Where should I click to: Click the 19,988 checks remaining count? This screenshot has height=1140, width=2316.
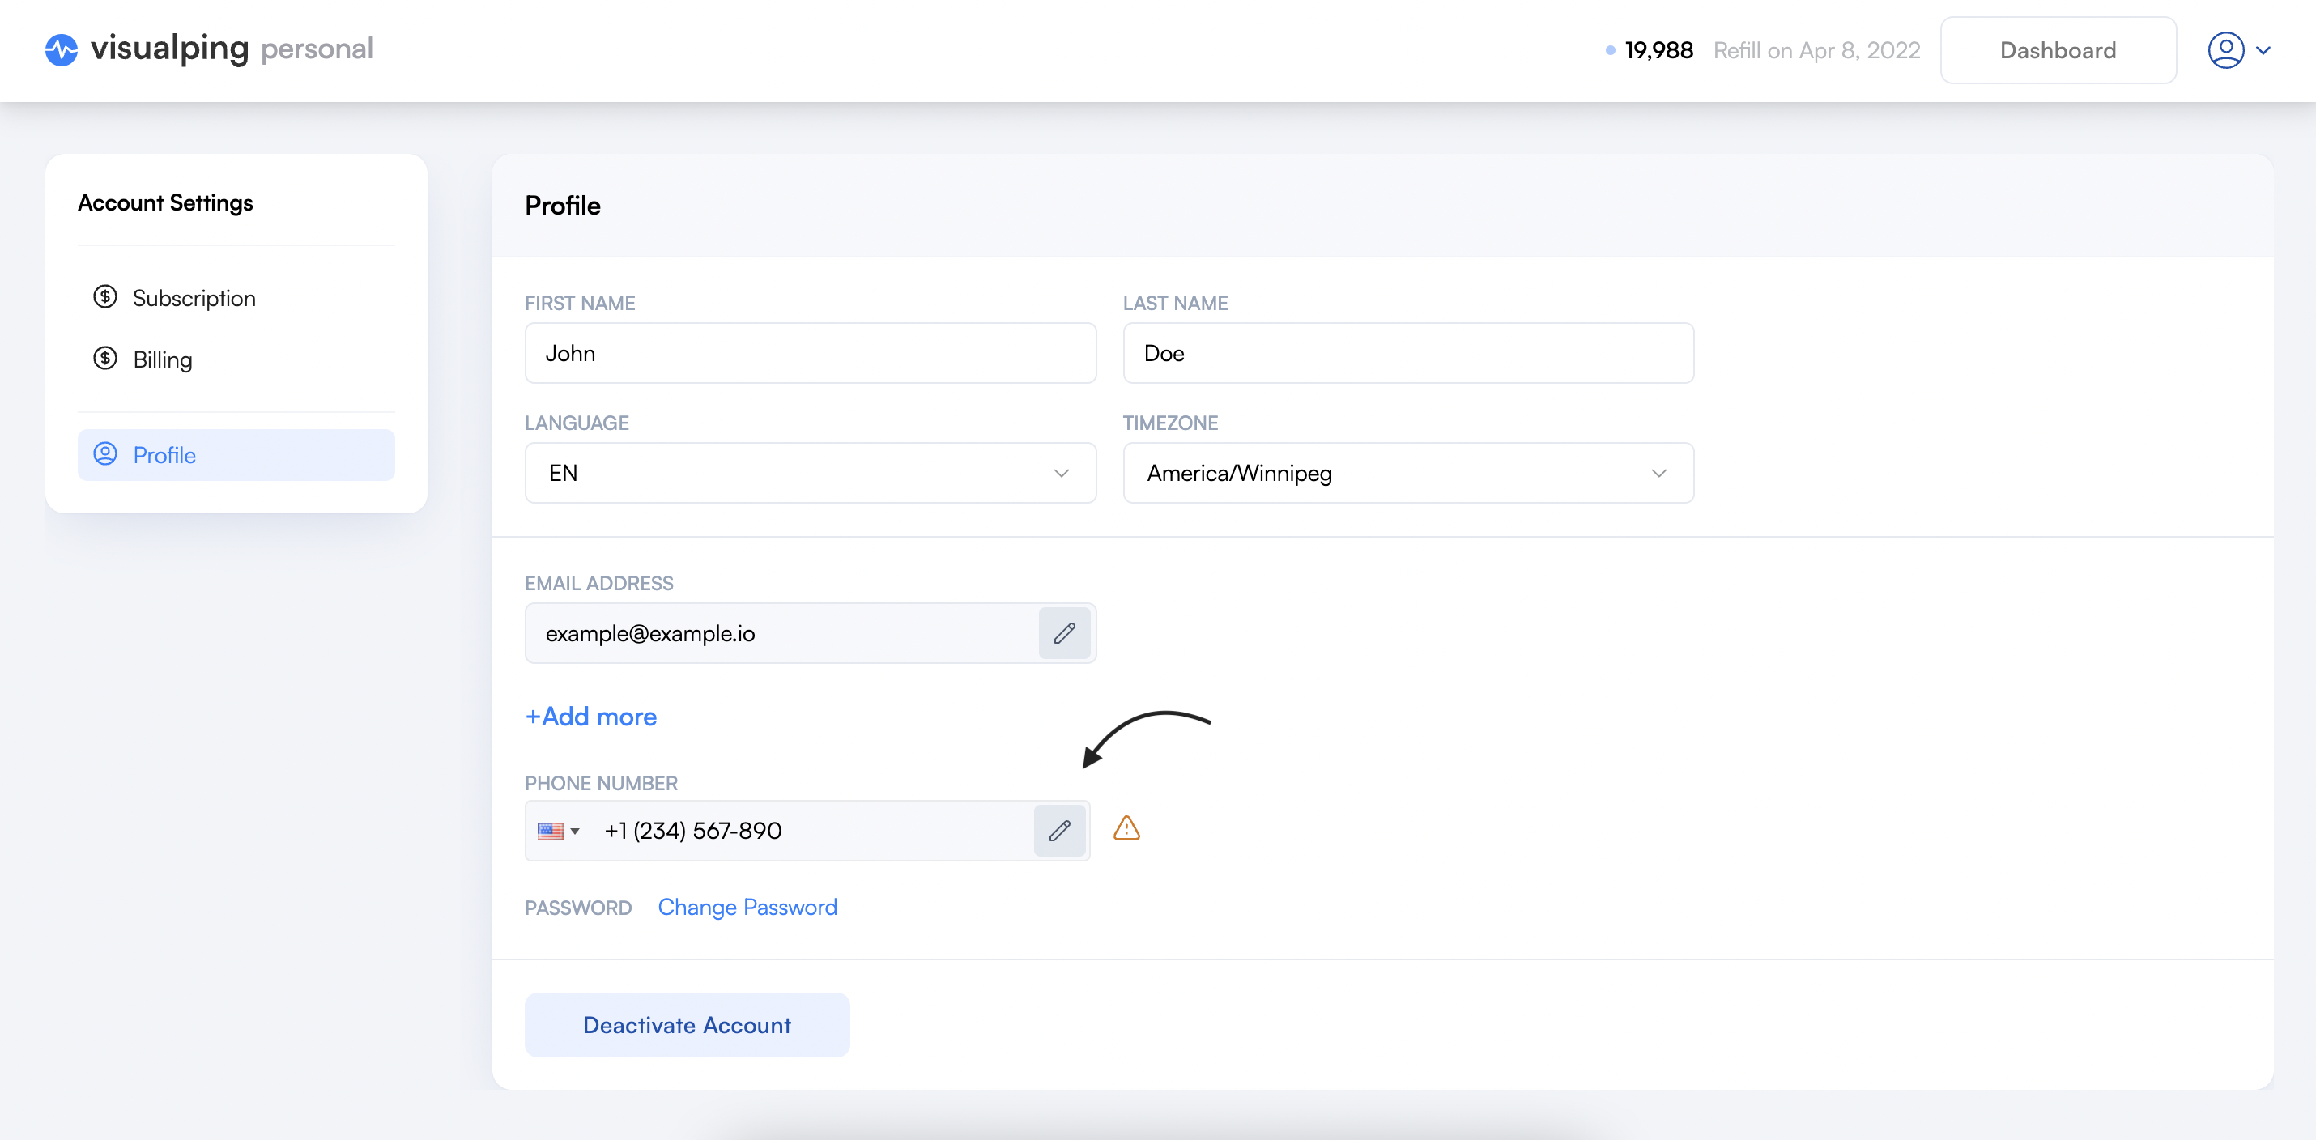(x=1658, y=50)
